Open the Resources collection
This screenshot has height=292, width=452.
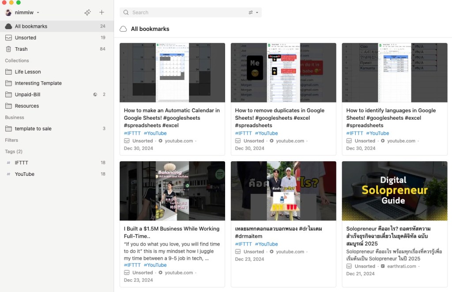tap(57, 106)
